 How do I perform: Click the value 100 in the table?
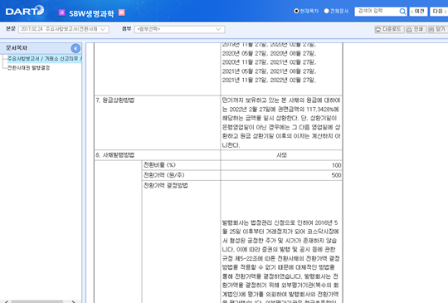click(x=336, y=165)
